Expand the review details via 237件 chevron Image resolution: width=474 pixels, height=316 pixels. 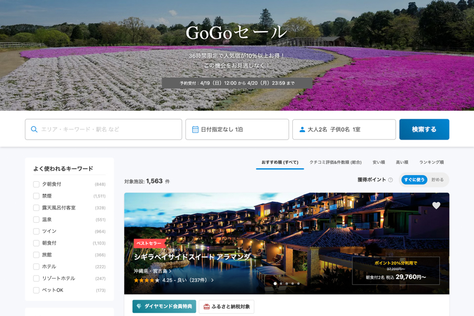coord(212,281)
